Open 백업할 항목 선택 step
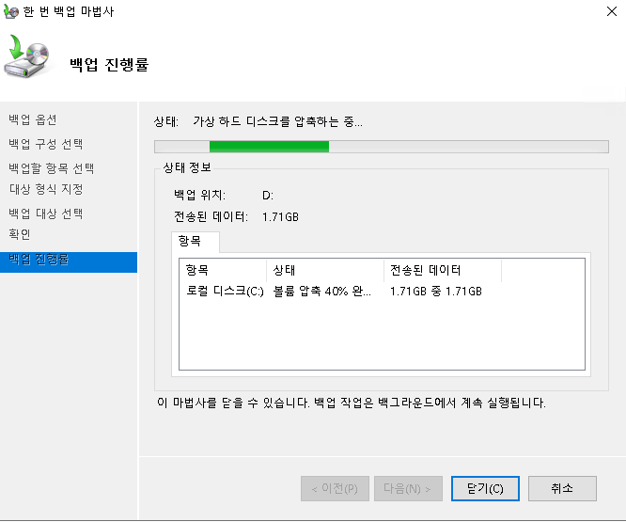Viewport: 626px width, 522px height. [x=51, y=168]
